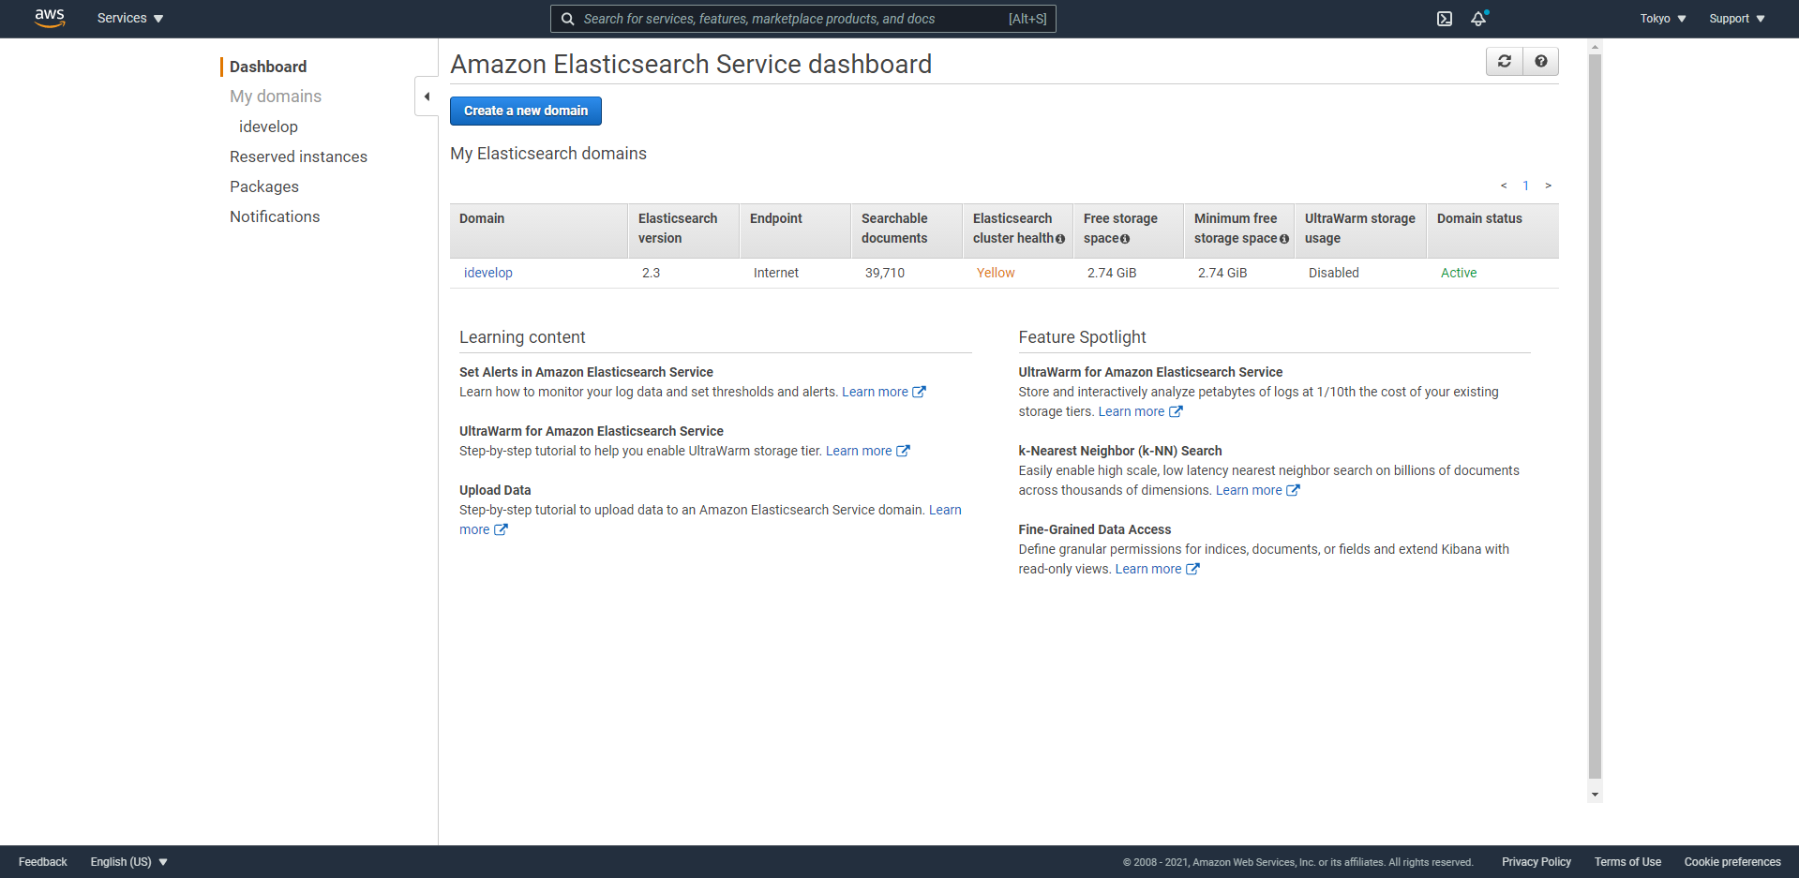Click the Active domain status value
Viewport: 1799px width, 878px height.
(1459, 273)
